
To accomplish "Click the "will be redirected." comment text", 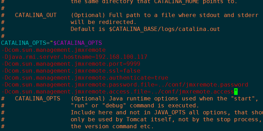I will [104, 22].
